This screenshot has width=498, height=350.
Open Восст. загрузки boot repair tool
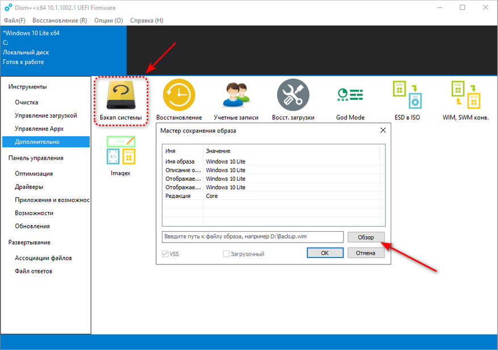tap(293, 101)
